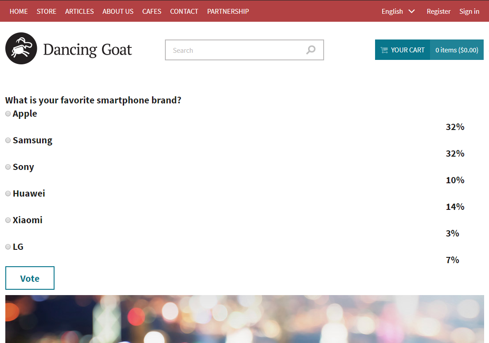Screen dimensions: 489x343
Task: Open YOUR CART button
Action: 403,50
